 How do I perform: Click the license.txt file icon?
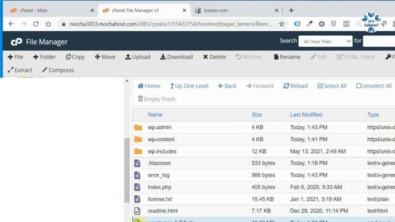click(137, 199)
